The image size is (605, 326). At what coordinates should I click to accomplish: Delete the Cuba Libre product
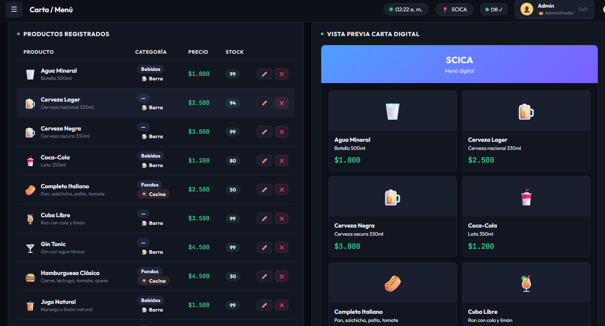pyautogui.click(x=281, y=219)
